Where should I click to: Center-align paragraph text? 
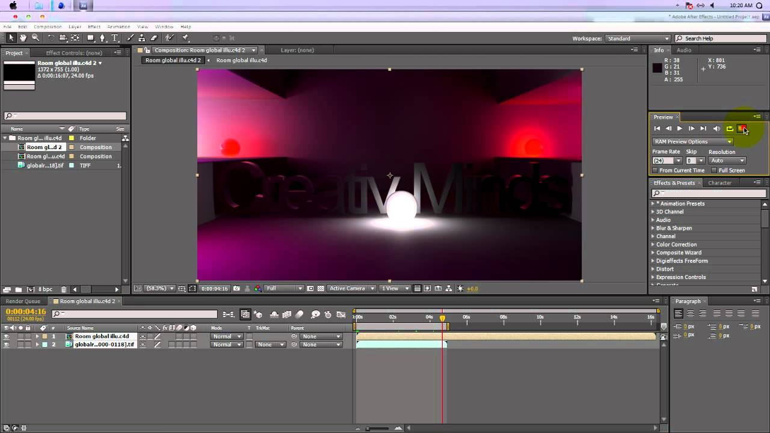(690, 313)
